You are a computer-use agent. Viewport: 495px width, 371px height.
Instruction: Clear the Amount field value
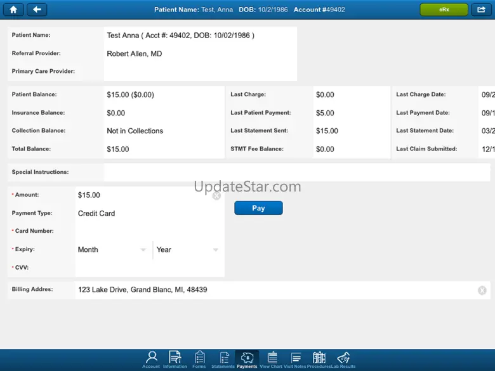pos(216,196)
